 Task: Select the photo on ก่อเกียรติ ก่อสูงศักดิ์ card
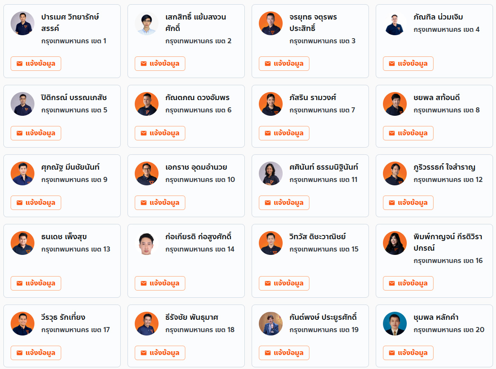(x=147, y=243)
